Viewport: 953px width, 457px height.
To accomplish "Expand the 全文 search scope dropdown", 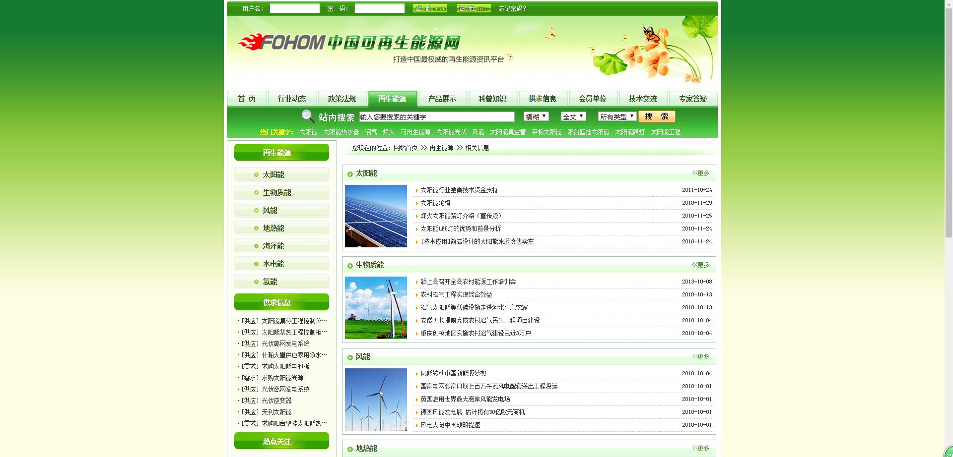I will pos(573,116).
